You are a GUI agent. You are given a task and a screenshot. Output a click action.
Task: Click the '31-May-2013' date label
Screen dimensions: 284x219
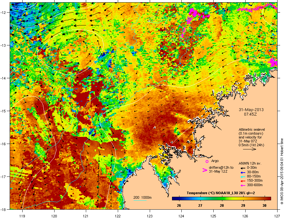(251, 110)
